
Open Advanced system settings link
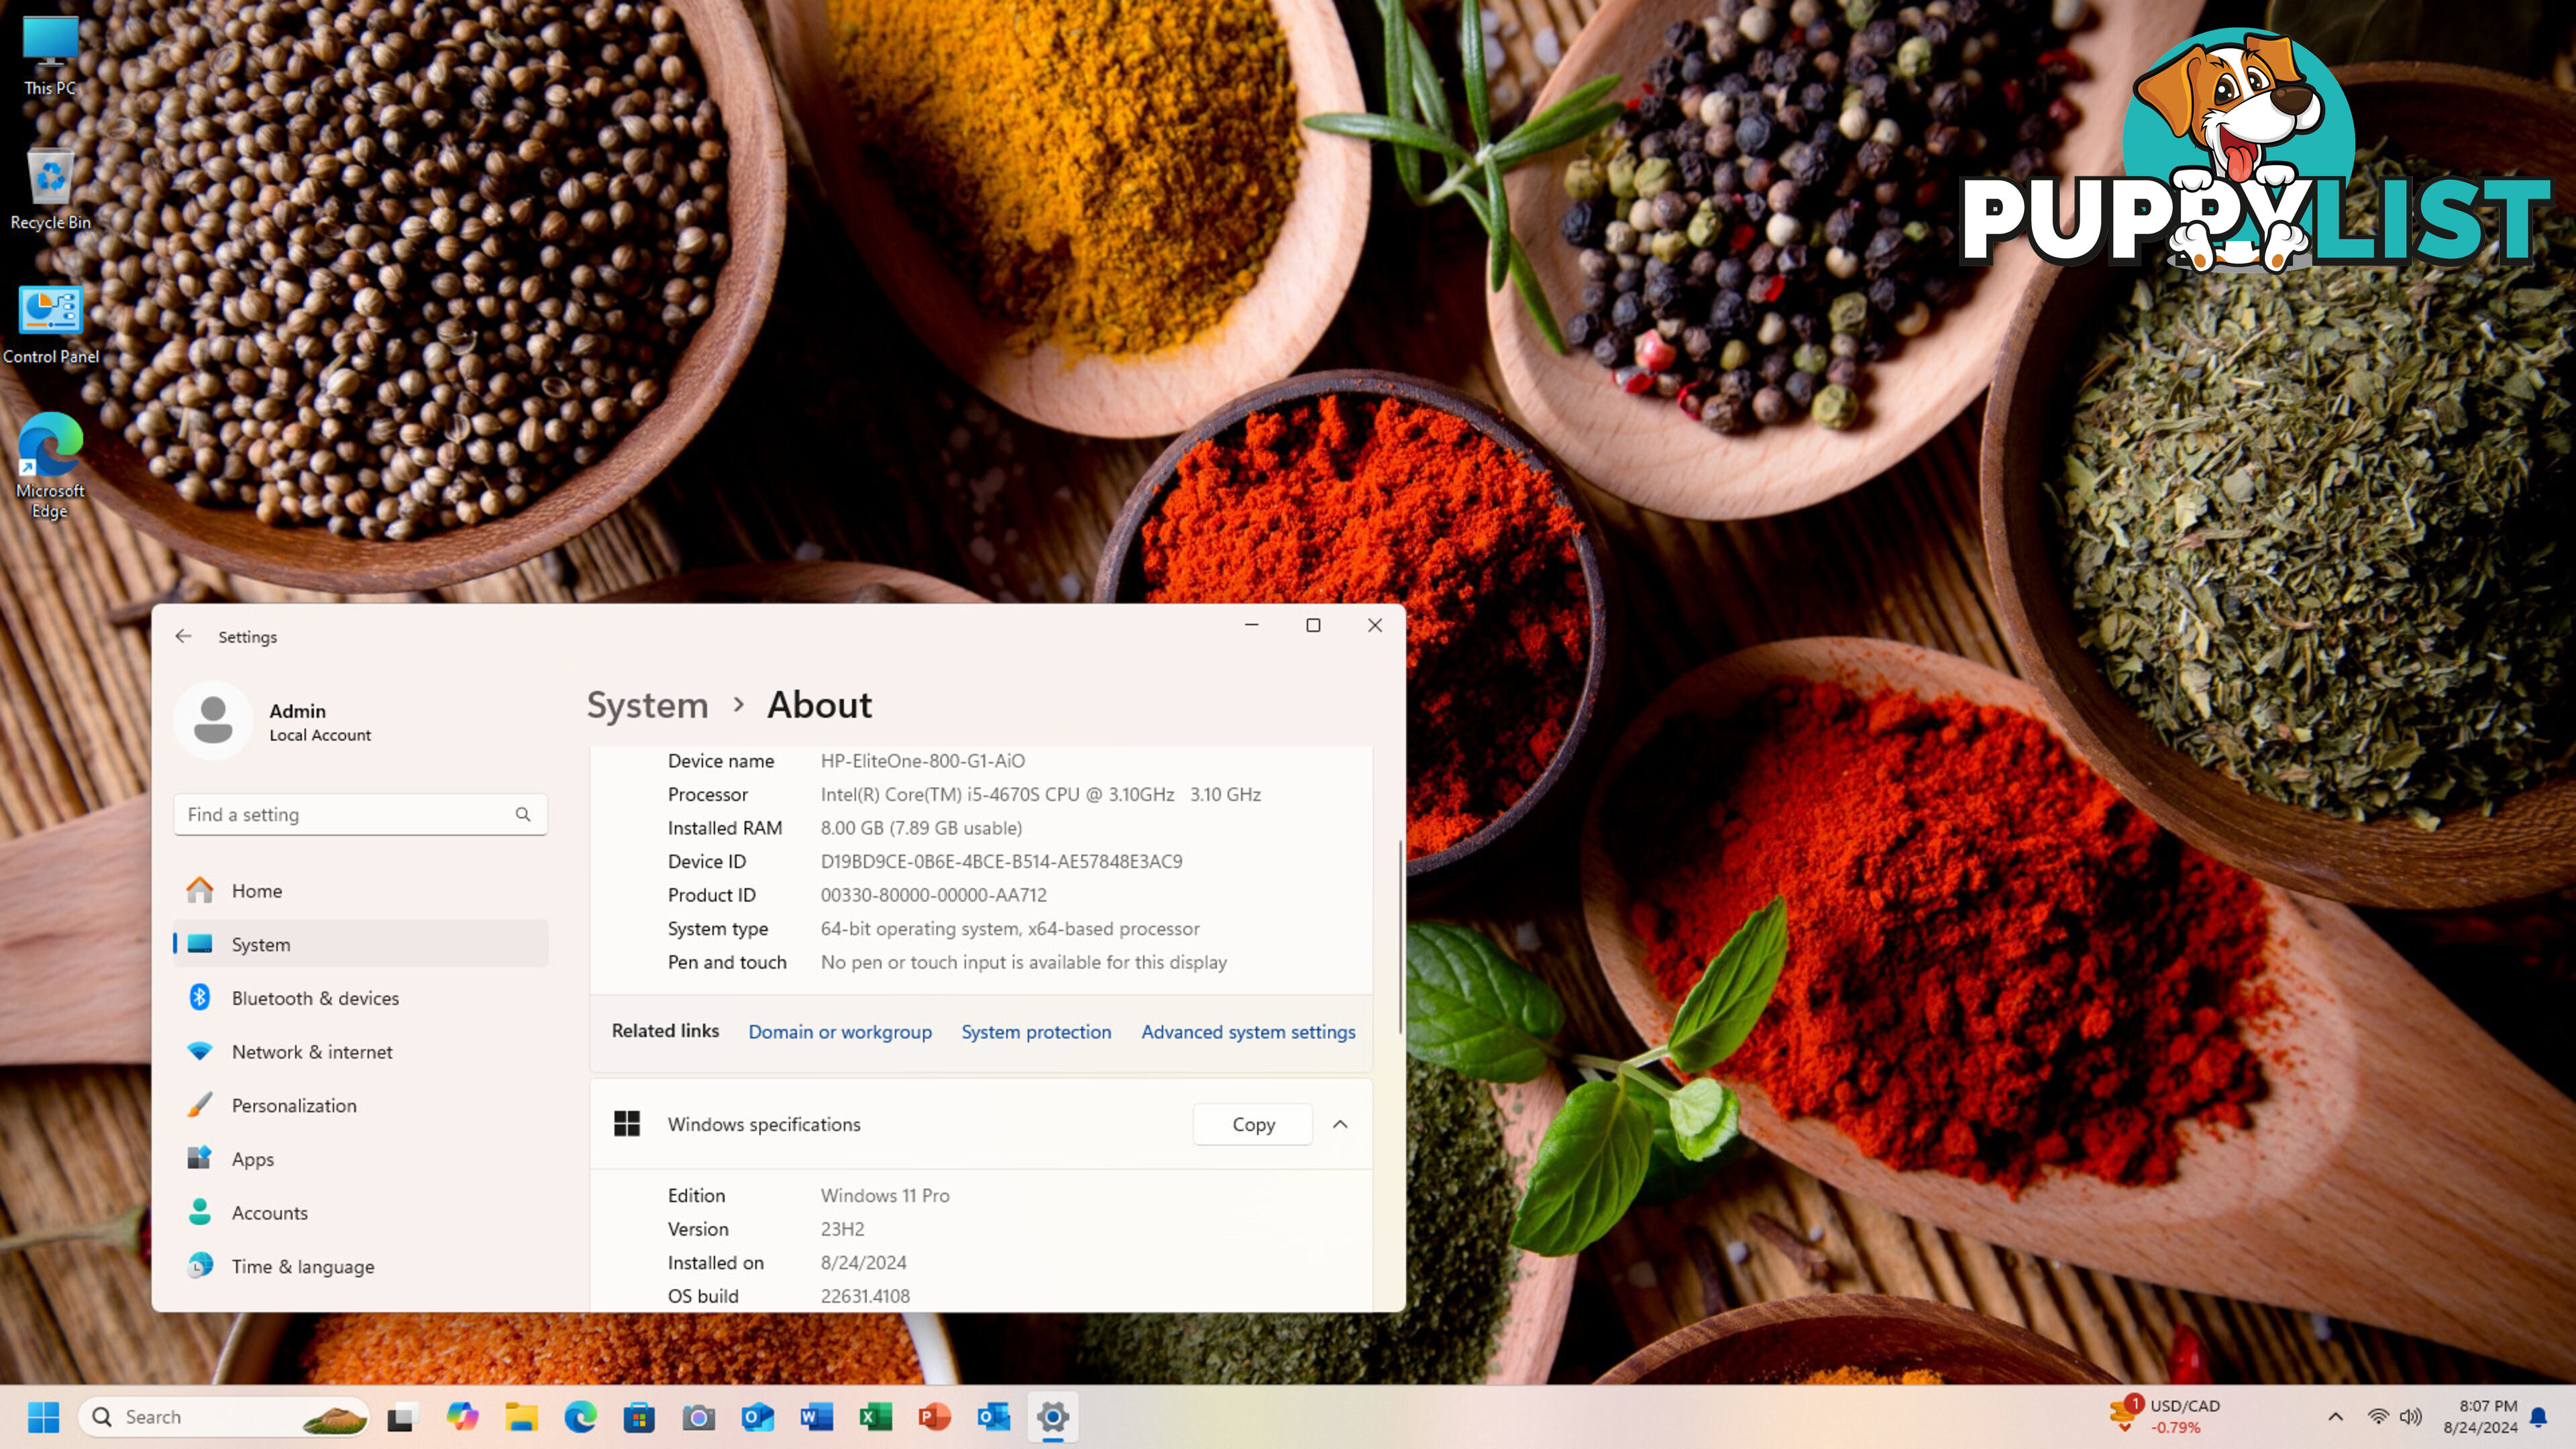click(x=1248, y=1031)
